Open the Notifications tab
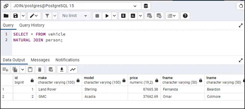 point(67,60)
